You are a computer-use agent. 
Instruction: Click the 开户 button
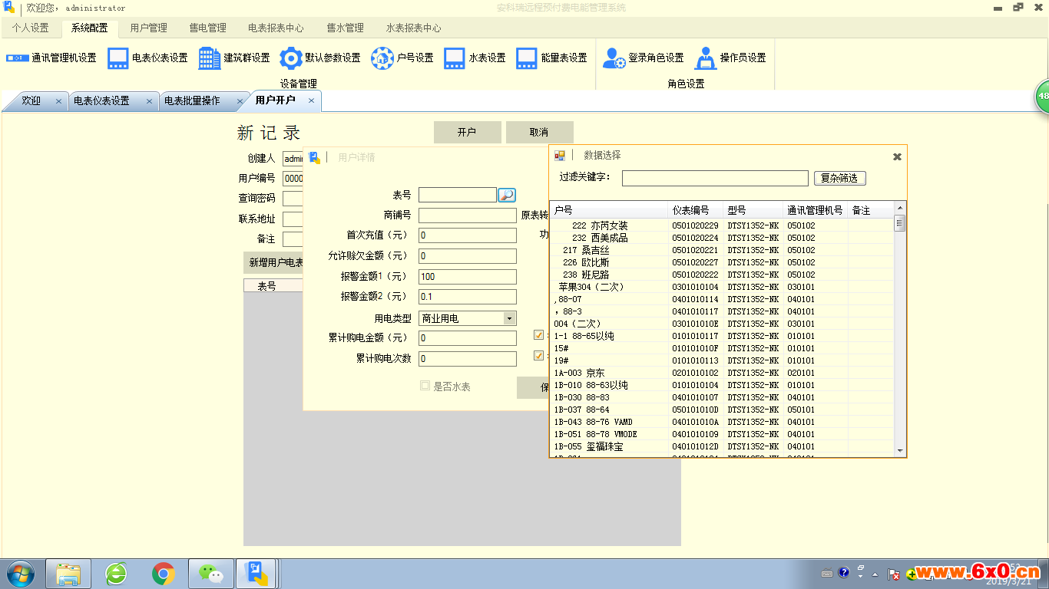click(467, 132)
